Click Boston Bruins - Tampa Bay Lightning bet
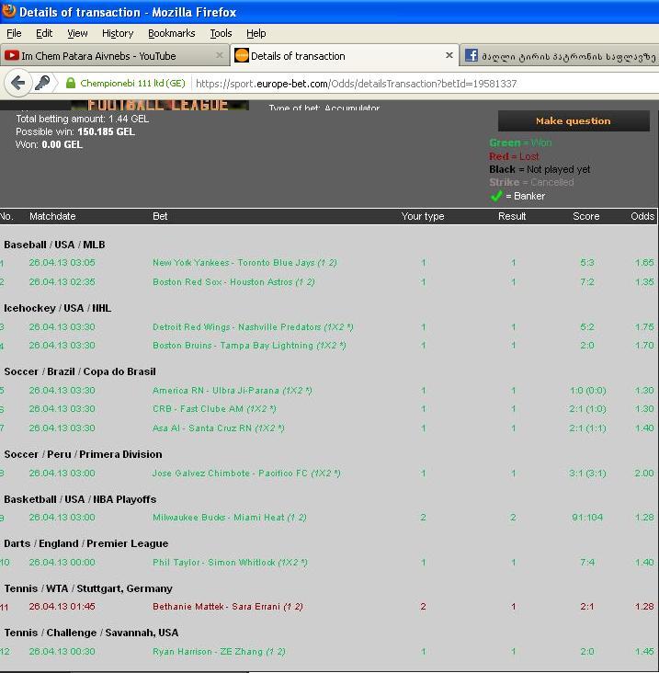 (x=249, y=346)
